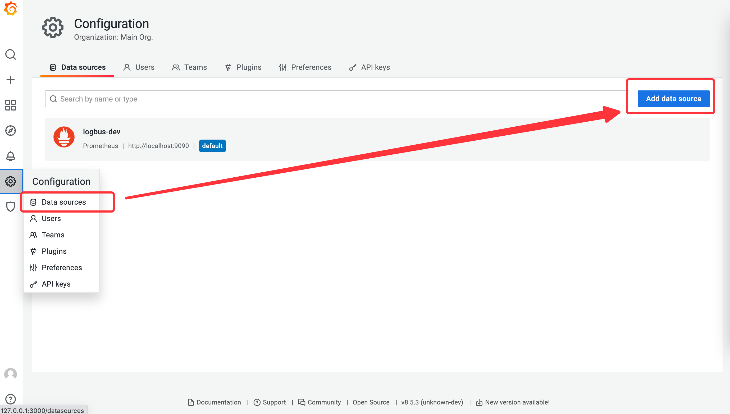Click the Prometheus flame logo for logbus-dev
Image resolution: width=730 pixels, height=414 pixels.
point(64,137)
